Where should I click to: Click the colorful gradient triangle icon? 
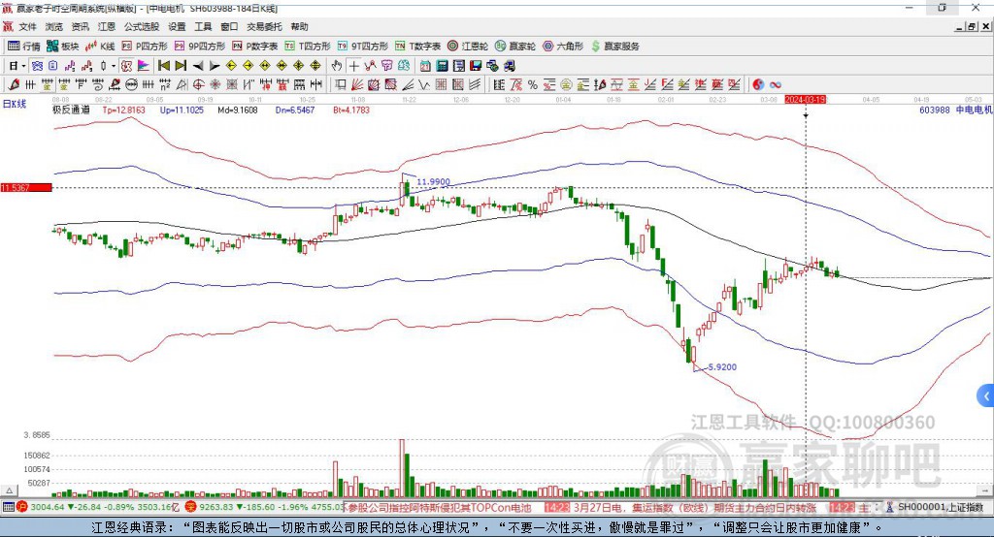[x=144, y=66]
